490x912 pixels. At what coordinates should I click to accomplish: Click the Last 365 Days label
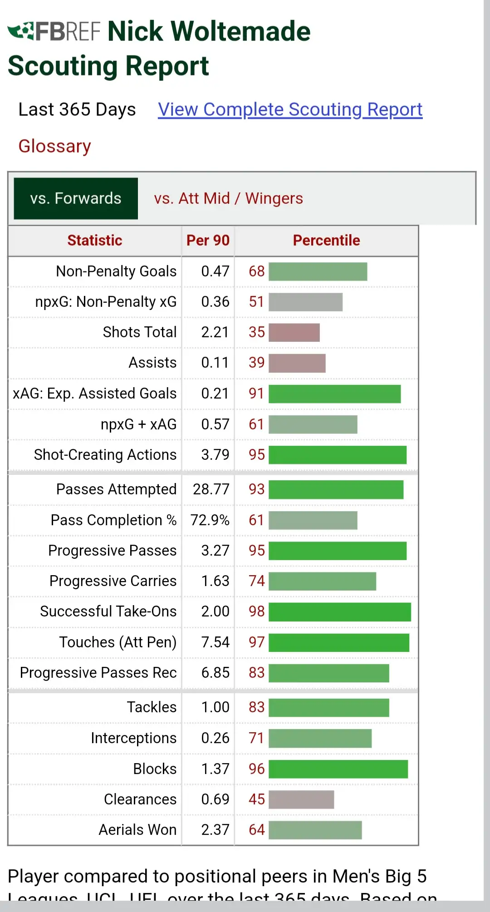77,109
